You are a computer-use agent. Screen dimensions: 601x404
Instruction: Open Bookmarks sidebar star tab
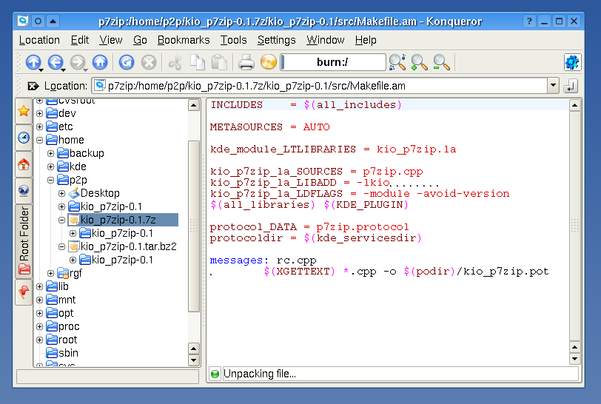point(24,111)
